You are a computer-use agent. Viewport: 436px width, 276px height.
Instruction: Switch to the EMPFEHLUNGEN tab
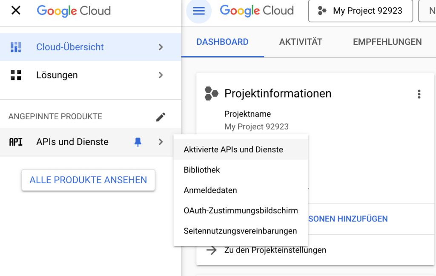(387, 42)
